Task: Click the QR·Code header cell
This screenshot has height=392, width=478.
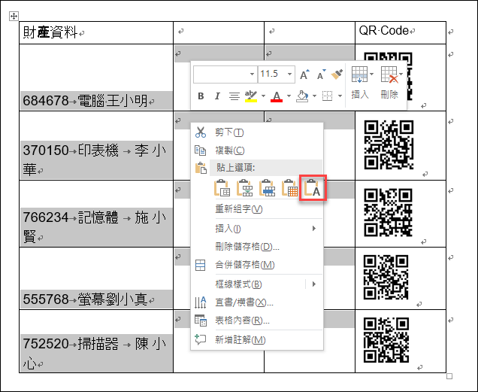Action: click(x=401, y=32)
